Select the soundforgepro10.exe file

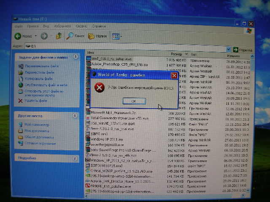point(107,145)
